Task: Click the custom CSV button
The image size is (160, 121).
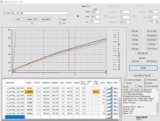Action: click(x=32, y=19)
